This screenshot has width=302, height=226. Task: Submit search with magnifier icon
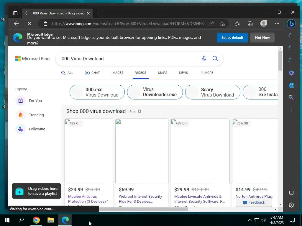215,59
